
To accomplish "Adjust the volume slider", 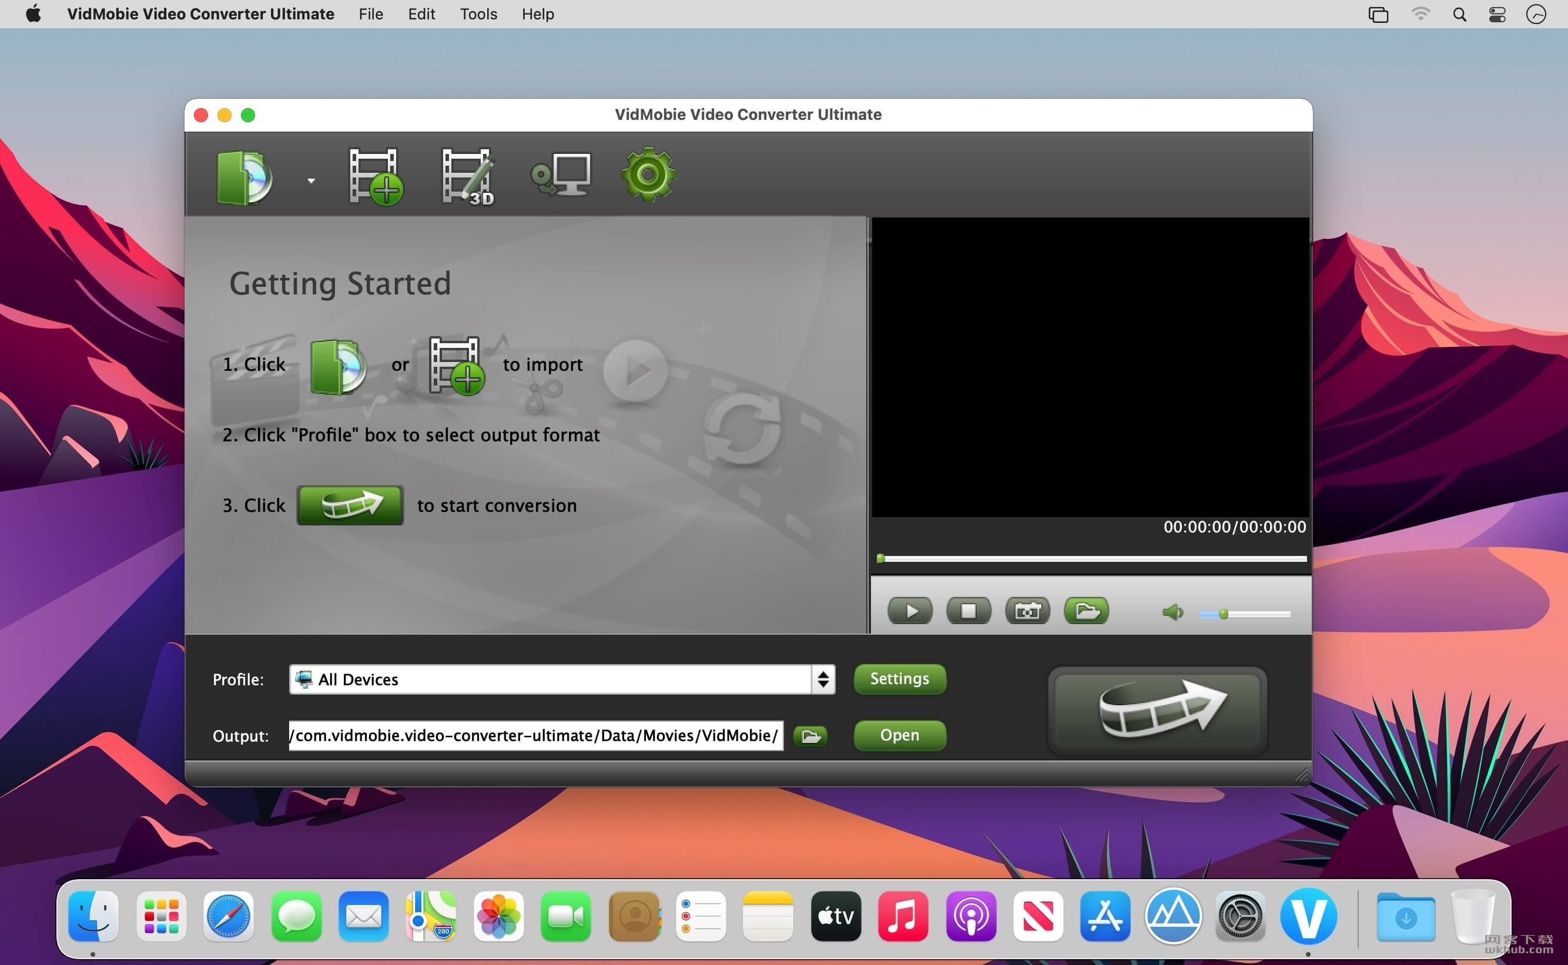I will point(1245,614).
